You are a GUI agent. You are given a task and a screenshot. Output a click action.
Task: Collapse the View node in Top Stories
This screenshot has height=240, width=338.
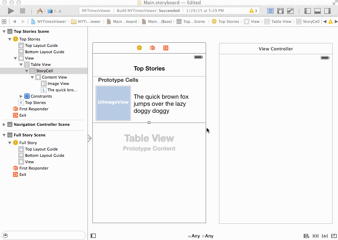(15, 59)
